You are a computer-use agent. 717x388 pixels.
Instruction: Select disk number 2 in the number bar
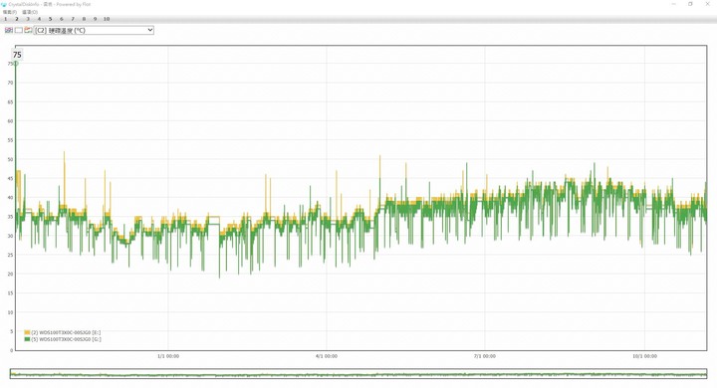pos(17,19)
